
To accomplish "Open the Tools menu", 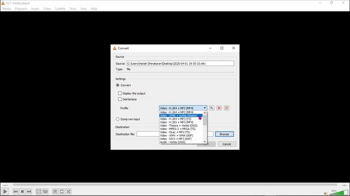I will pos(73,9).
